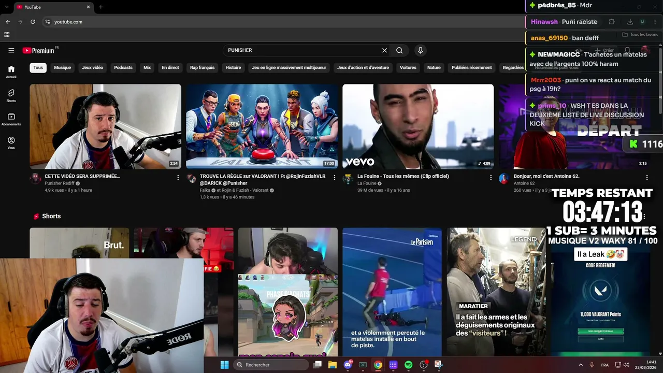Viewport: 663px width, 373px height.
Task: Open Discord from the taskbar
Action: click(348, 365)
